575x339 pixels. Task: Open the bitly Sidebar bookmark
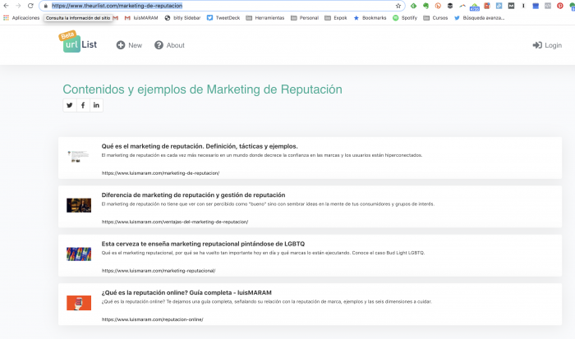[x=182, y=17]
